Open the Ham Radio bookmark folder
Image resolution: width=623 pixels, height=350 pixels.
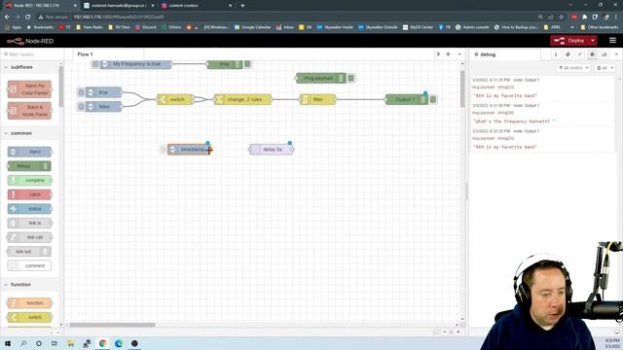[90, 27]
